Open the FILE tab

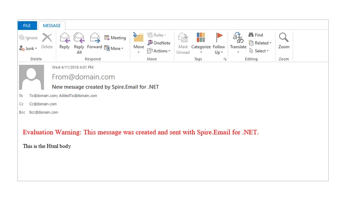coord(27,26)
